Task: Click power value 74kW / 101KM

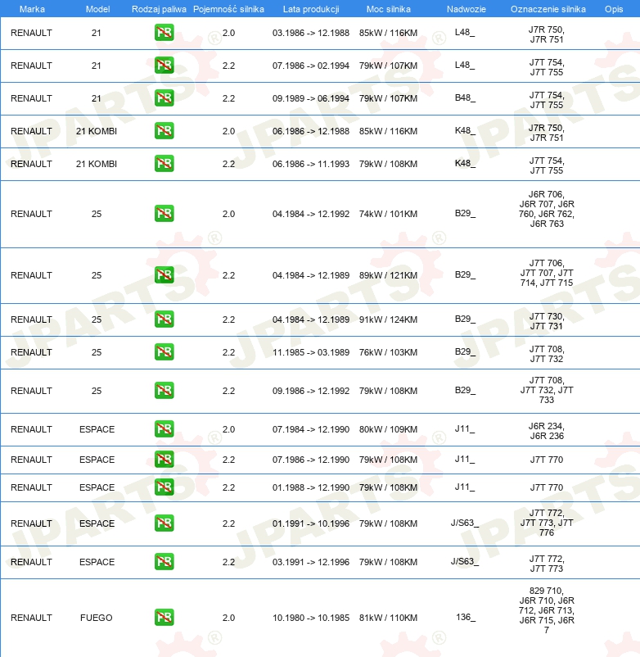Action: [388, 214]
